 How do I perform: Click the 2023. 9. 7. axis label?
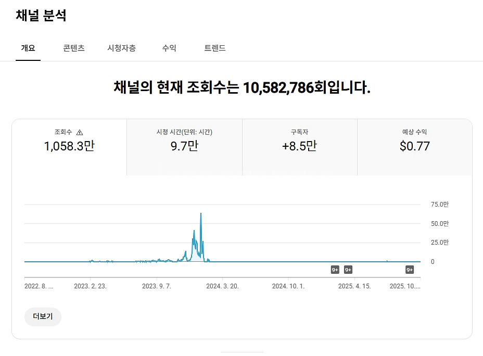pyautogui.click(x=158, y=285)
